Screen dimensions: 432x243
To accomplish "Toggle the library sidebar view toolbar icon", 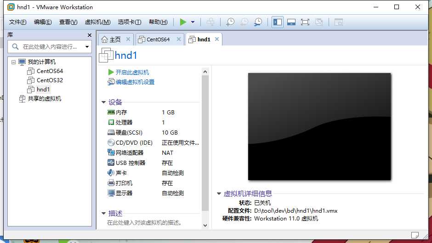I will point(278,22).
